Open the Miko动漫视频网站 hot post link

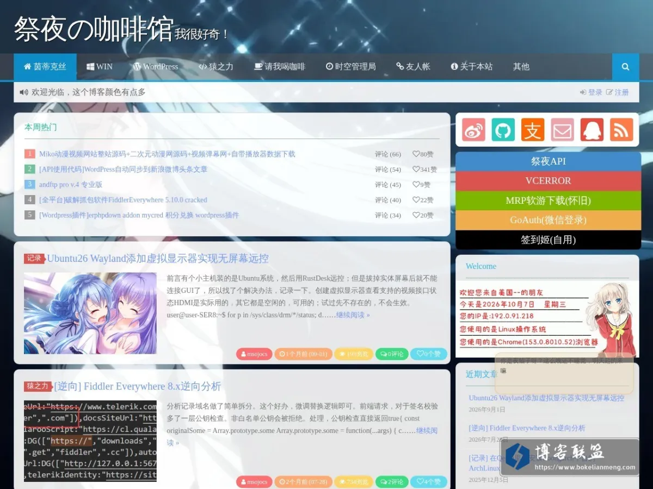(167, 154)
